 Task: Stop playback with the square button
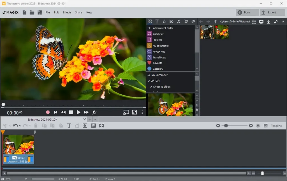[x=71, y=112]
